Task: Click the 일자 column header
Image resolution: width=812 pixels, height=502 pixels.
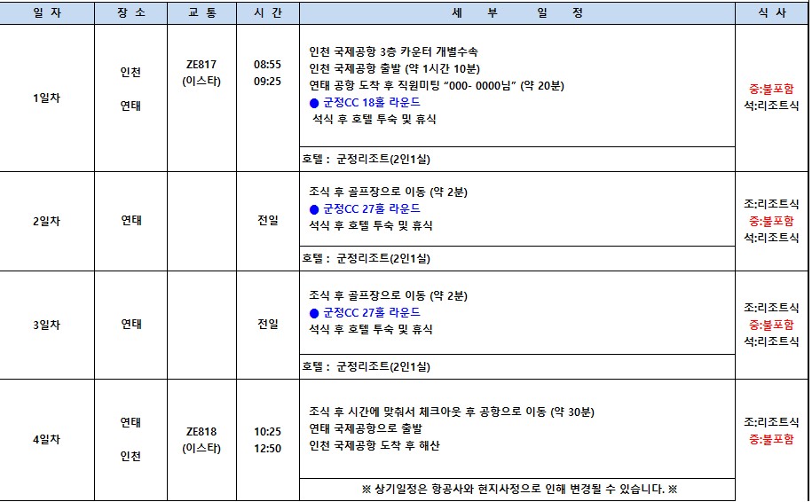Action: [x=47, y=12]
